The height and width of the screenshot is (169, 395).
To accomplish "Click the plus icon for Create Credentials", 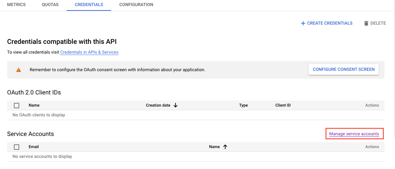I will tap(303, 23).
